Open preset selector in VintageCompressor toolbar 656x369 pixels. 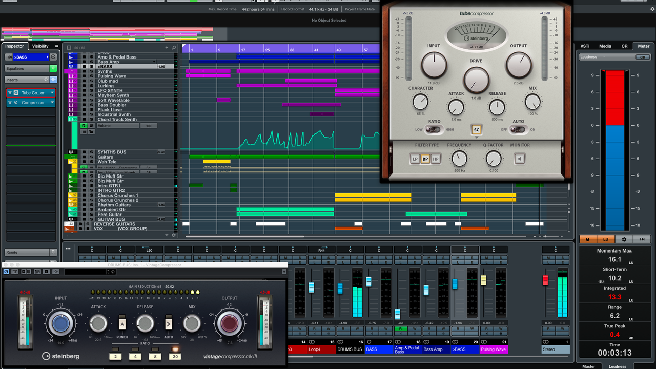click(x=87, y=271)
